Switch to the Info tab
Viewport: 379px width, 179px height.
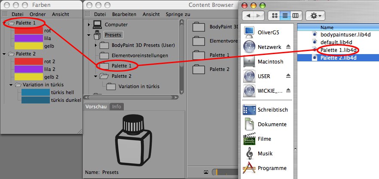point(116,106)
